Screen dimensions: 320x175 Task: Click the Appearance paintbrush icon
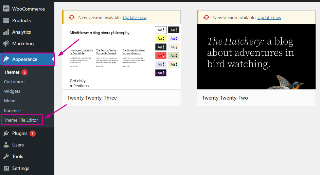[x=6, y=59]
